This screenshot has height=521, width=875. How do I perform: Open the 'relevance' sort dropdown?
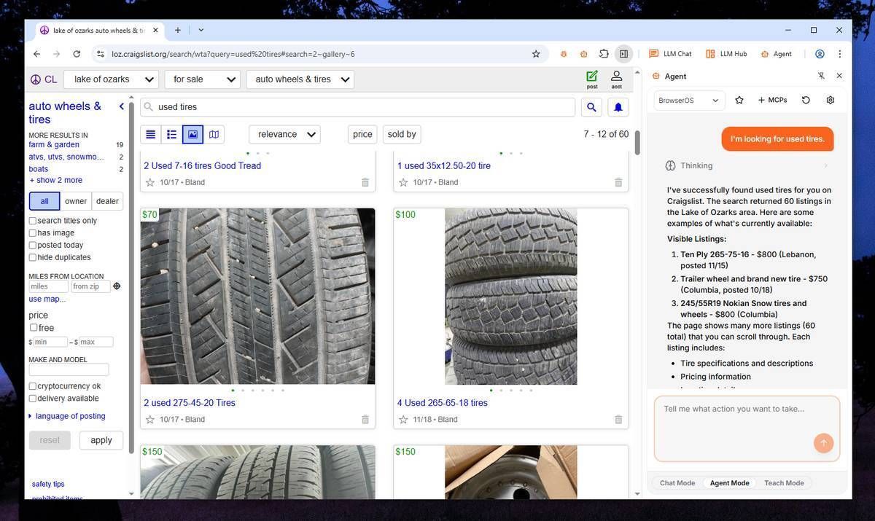coord(284,134)
